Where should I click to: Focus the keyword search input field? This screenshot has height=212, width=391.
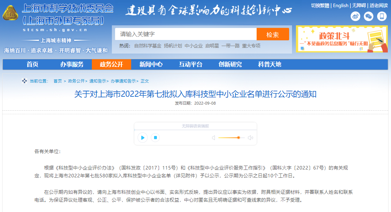click(186, 34)
